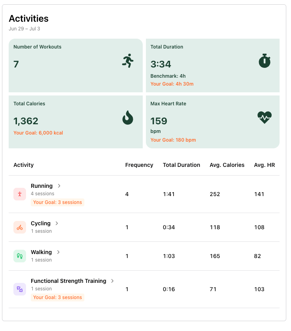Image resolution: width=291 pixels, height=331 pixels.
Task: Click the 1,362 total calories value
Action: point(26,121)
